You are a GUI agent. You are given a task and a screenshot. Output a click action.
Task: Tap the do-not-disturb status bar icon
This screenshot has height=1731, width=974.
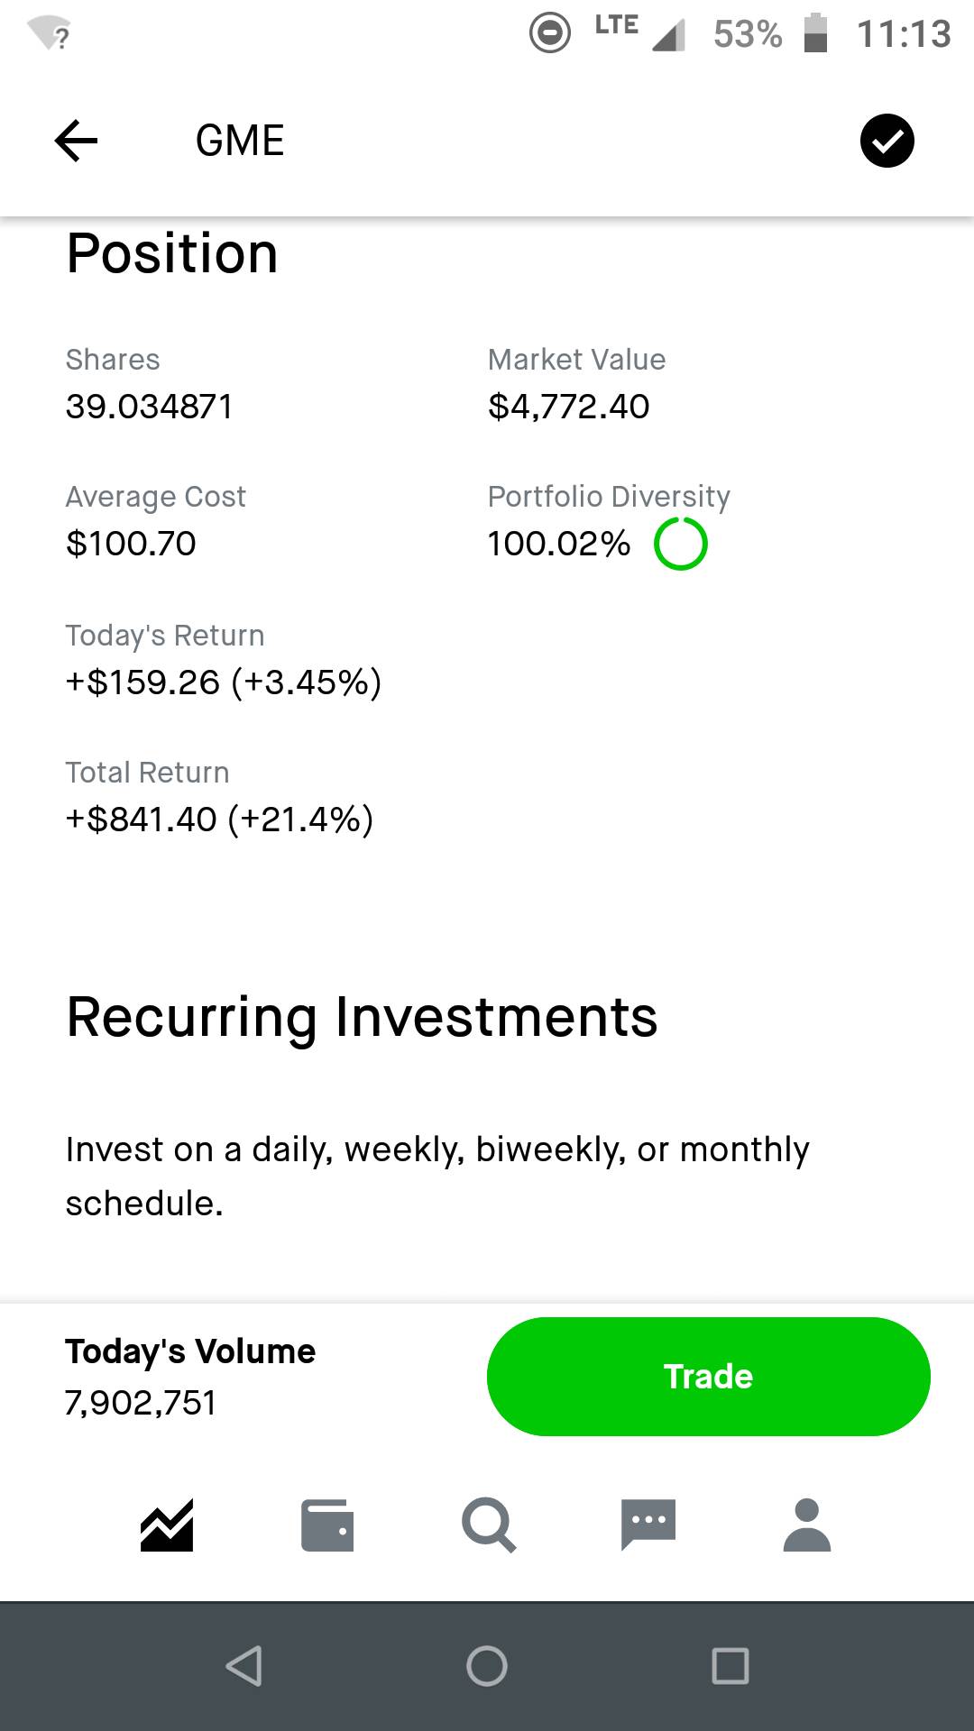[x=549, y=34]
